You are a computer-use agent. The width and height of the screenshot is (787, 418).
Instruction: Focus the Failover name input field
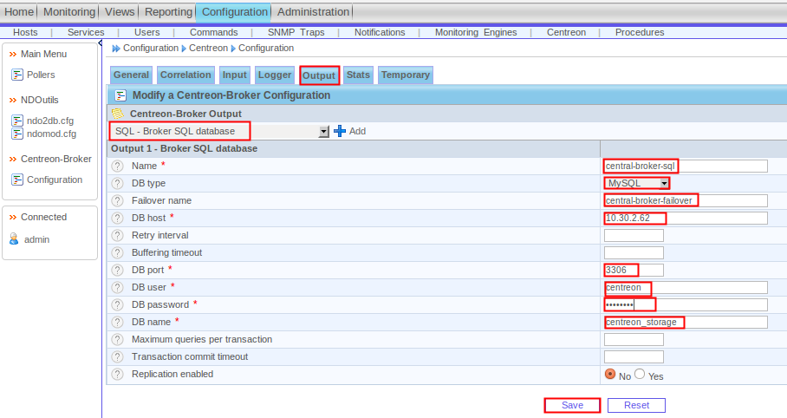click(686, 200)
